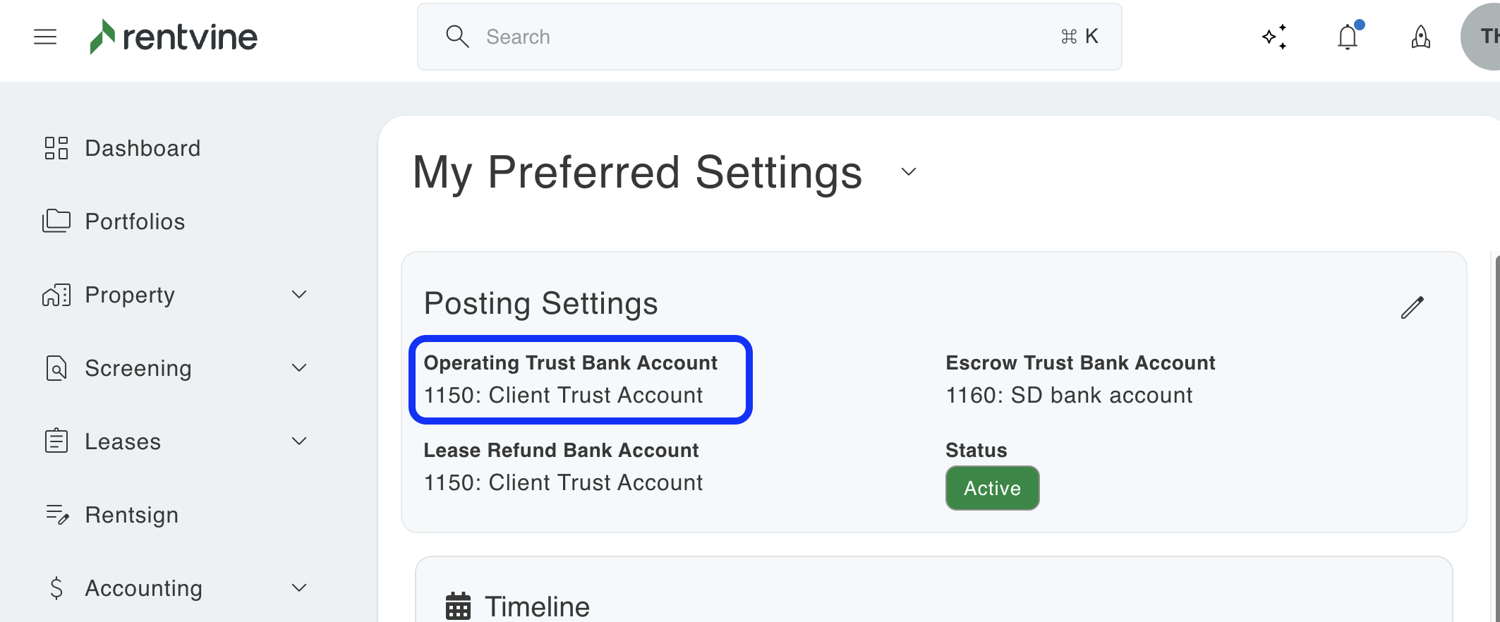1500x622 pixels.
Task: Open the My Preferred Settings dropdown
Action: pos(909,172)
